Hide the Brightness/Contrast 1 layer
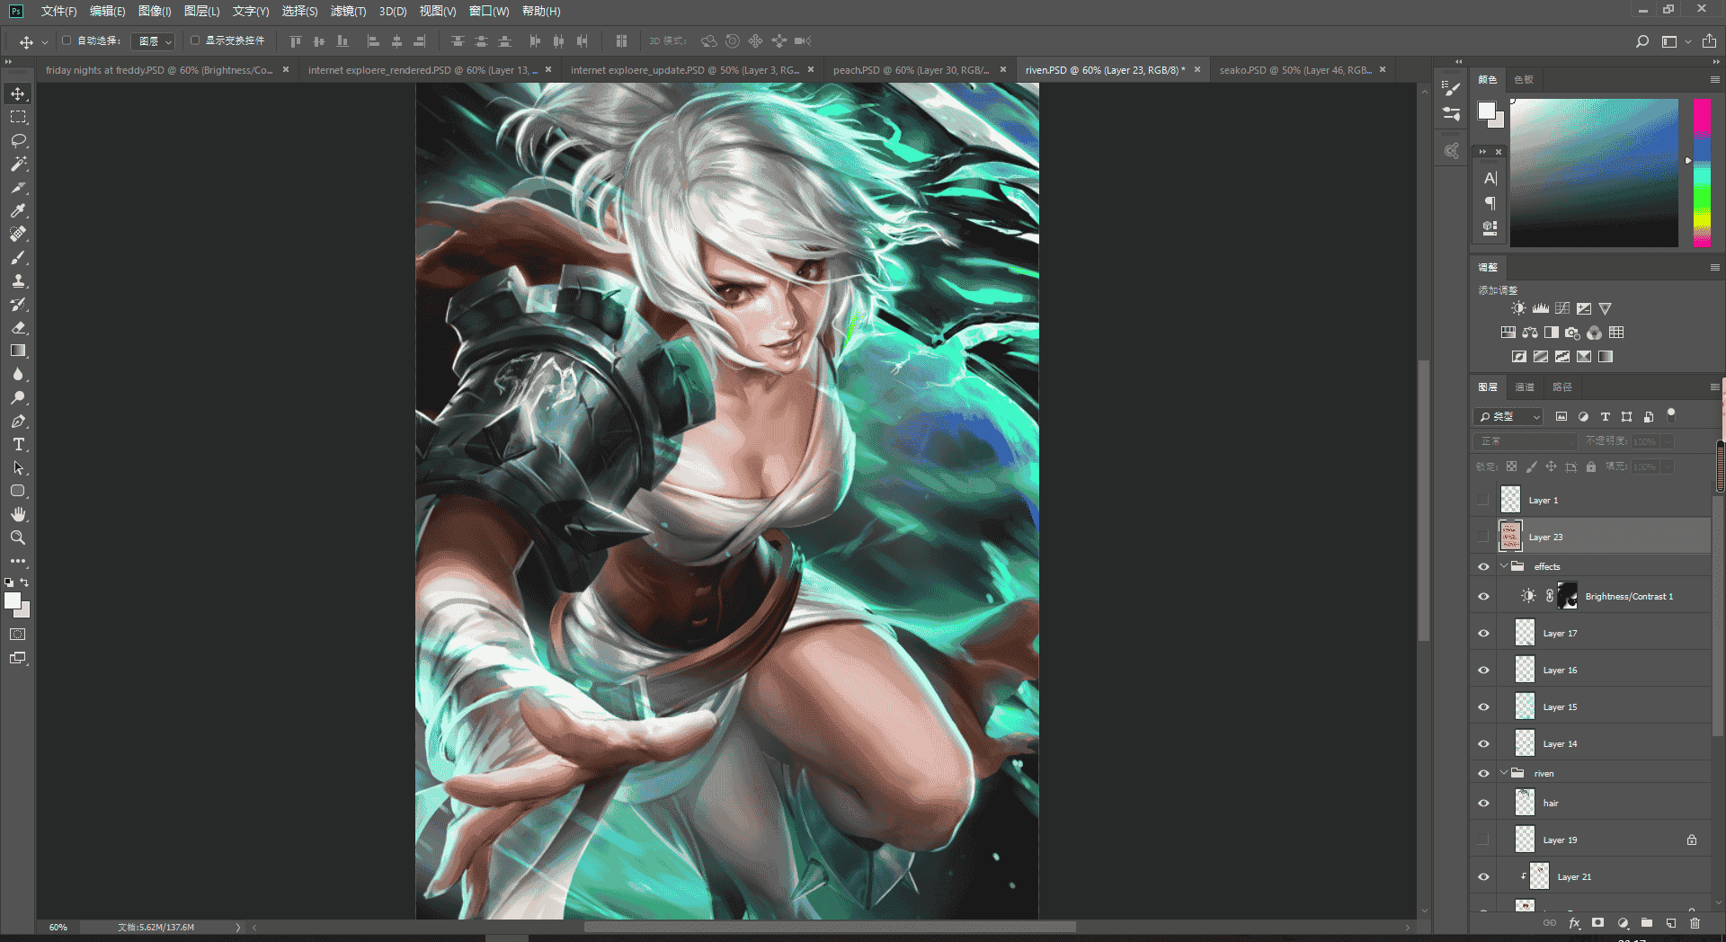The image size is (1726, 942). point(1483,597)
